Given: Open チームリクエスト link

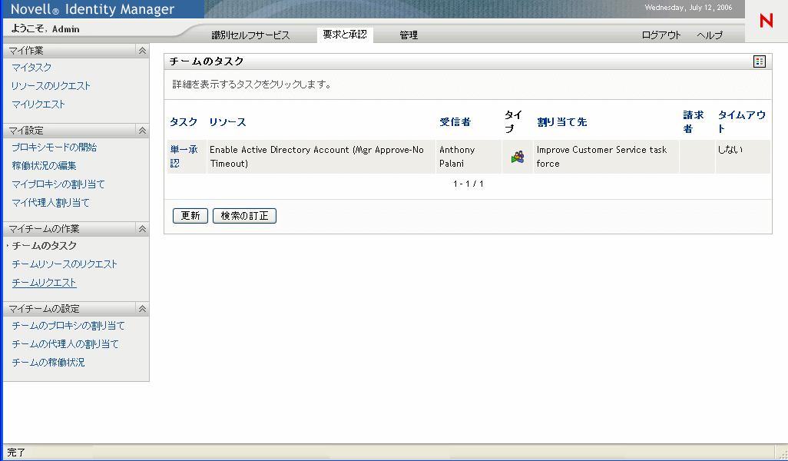Looking at the screenshot, I should tap(45, 283).
